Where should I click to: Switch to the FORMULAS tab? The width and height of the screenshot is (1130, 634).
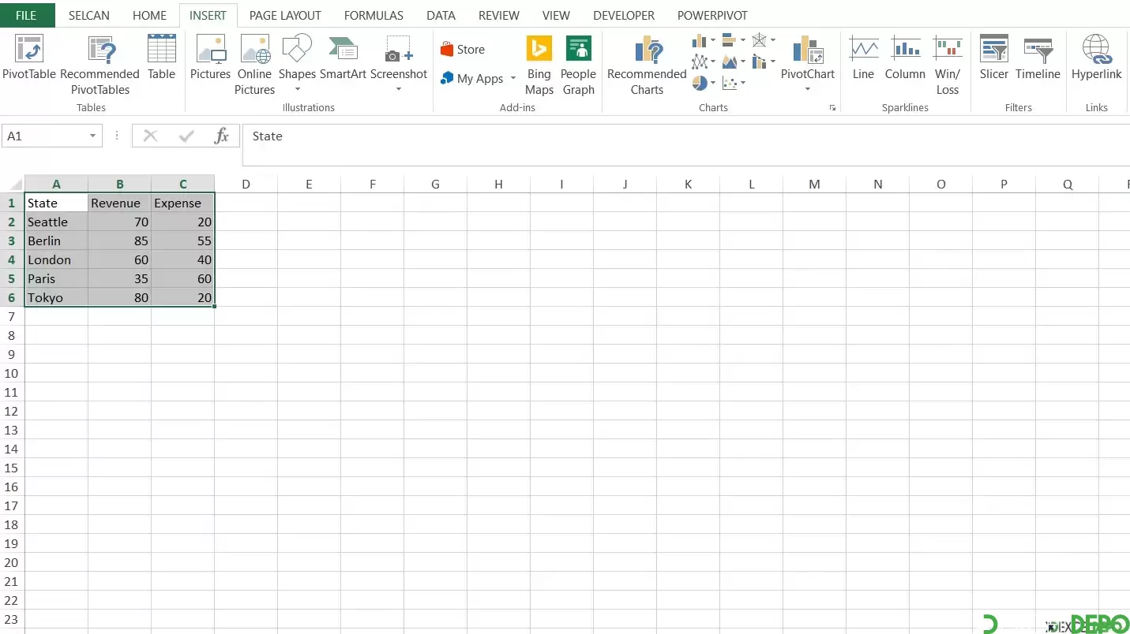[374, 15]
